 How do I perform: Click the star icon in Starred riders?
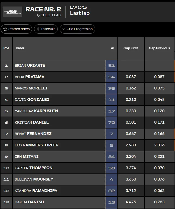point(5,29)
